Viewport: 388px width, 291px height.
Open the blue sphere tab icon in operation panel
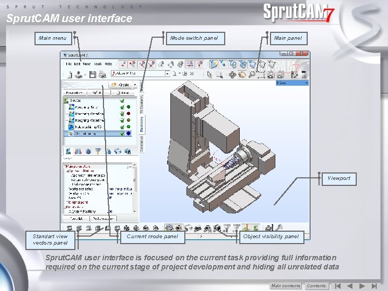(88, 151)
